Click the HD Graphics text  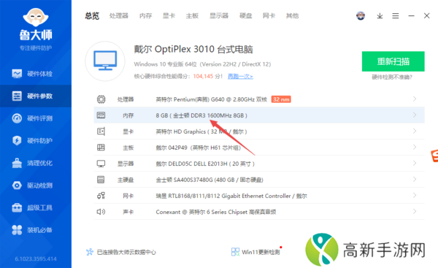[201, 131]
